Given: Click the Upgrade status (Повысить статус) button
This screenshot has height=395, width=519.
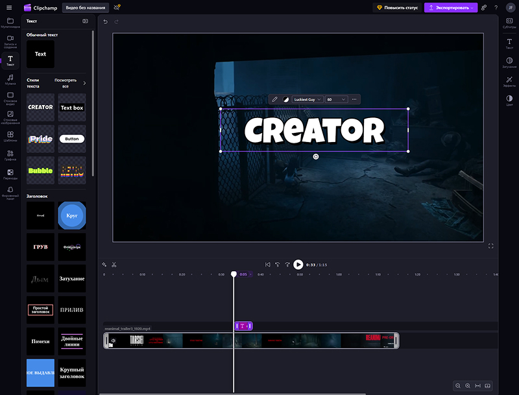Looking at the screenshot, I should tap(398, 8).
